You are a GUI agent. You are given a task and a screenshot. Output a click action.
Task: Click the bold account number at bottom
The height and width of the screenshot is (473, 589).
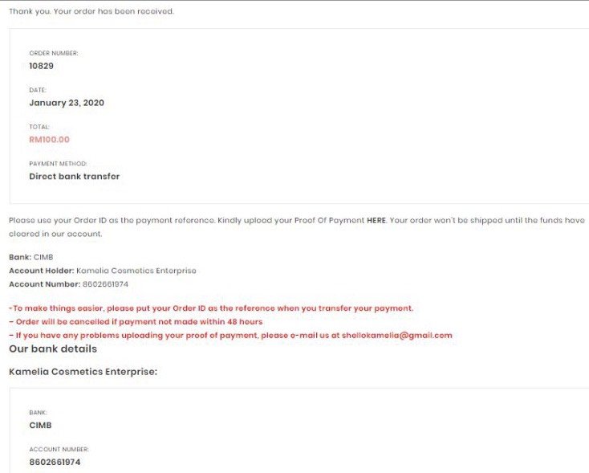click(x=55, y=462)
